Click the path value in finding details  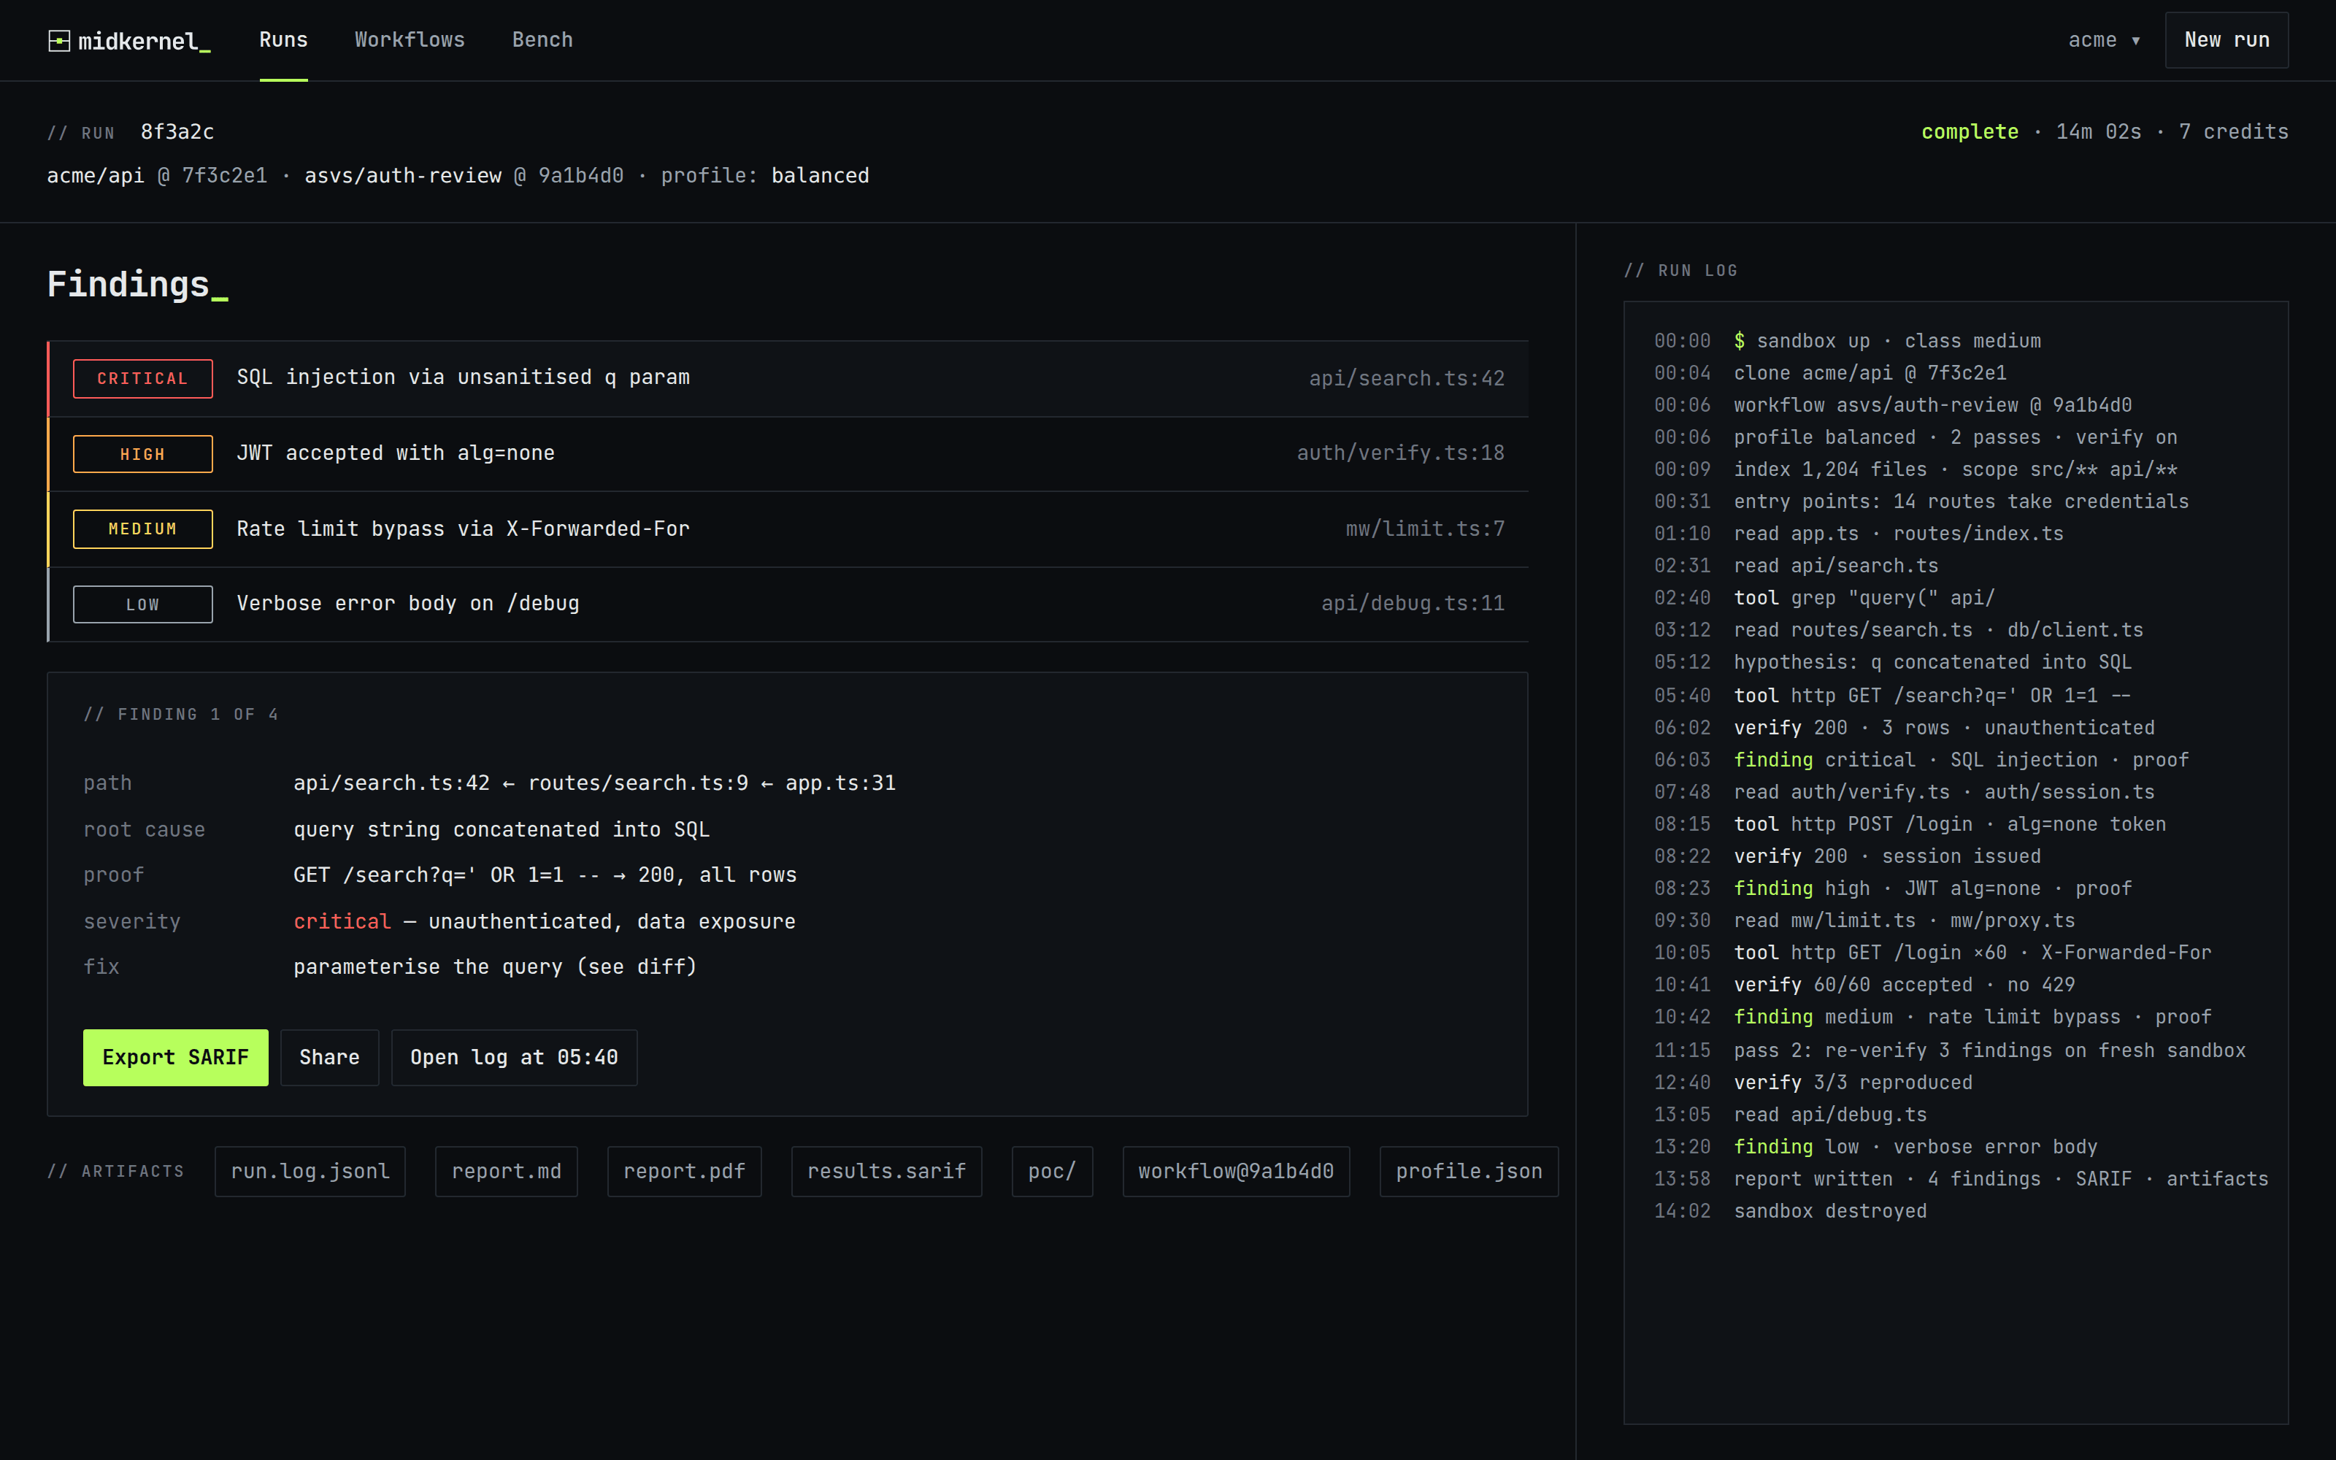595,783
